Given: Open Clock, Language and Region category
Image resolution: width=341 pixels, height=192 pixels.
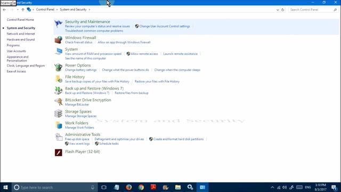Looking at the screenshot, I should point(26,66).
